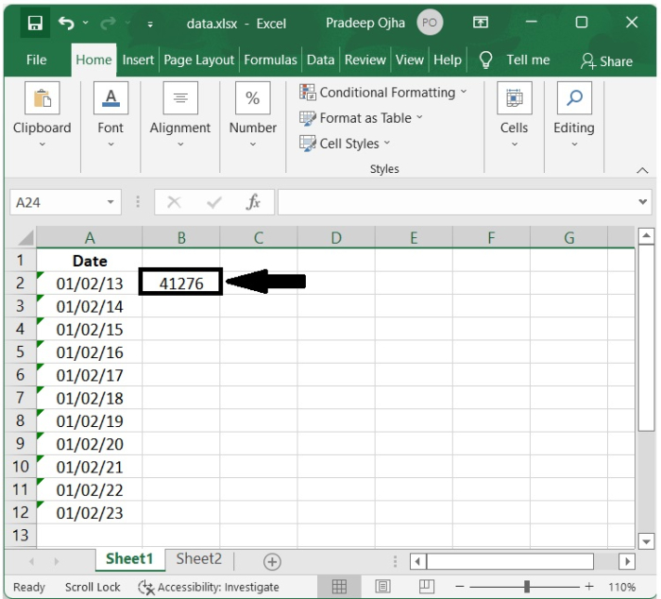This screenshot has width=661, height=599.
Task: Open the Clipboard paste icon group
Action: (42, 98)
